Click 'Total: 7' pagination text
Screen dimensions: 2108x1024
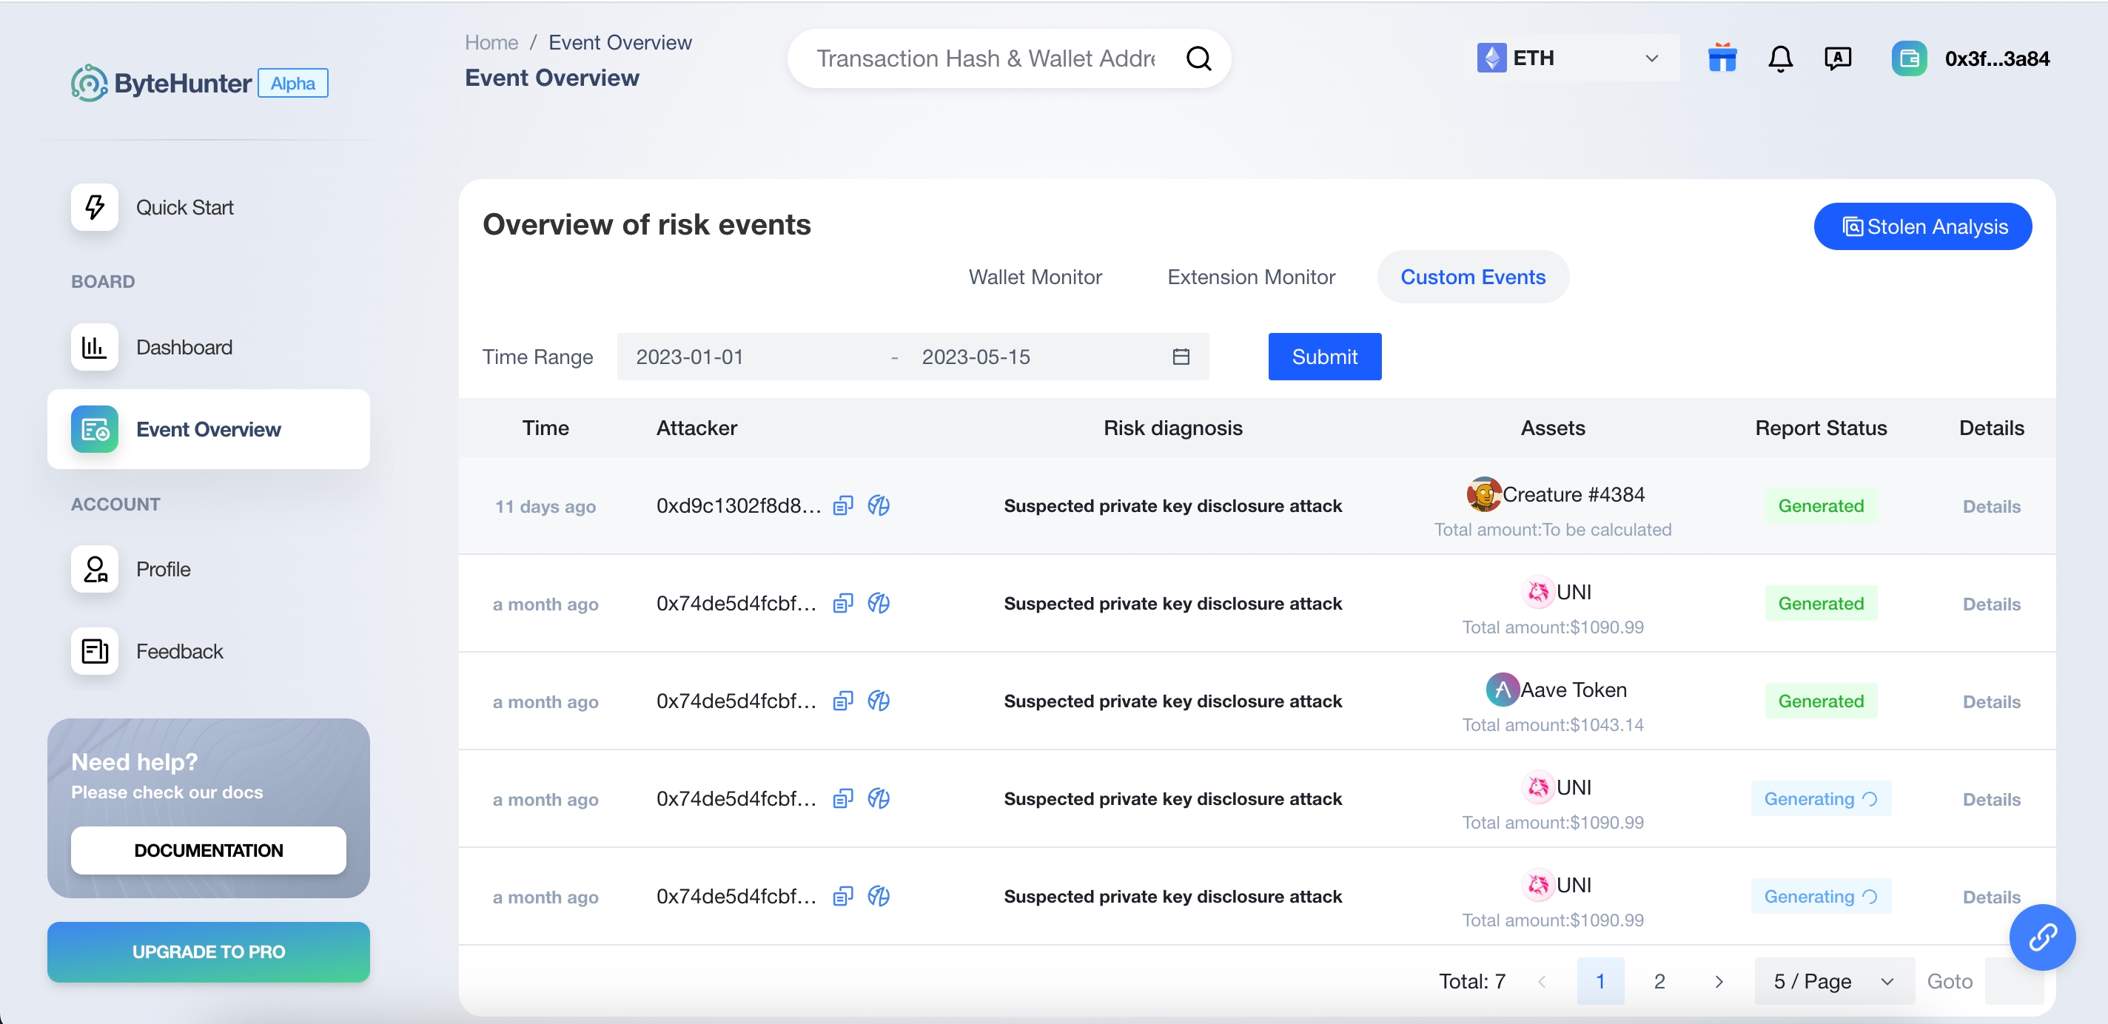point(1471,982)
